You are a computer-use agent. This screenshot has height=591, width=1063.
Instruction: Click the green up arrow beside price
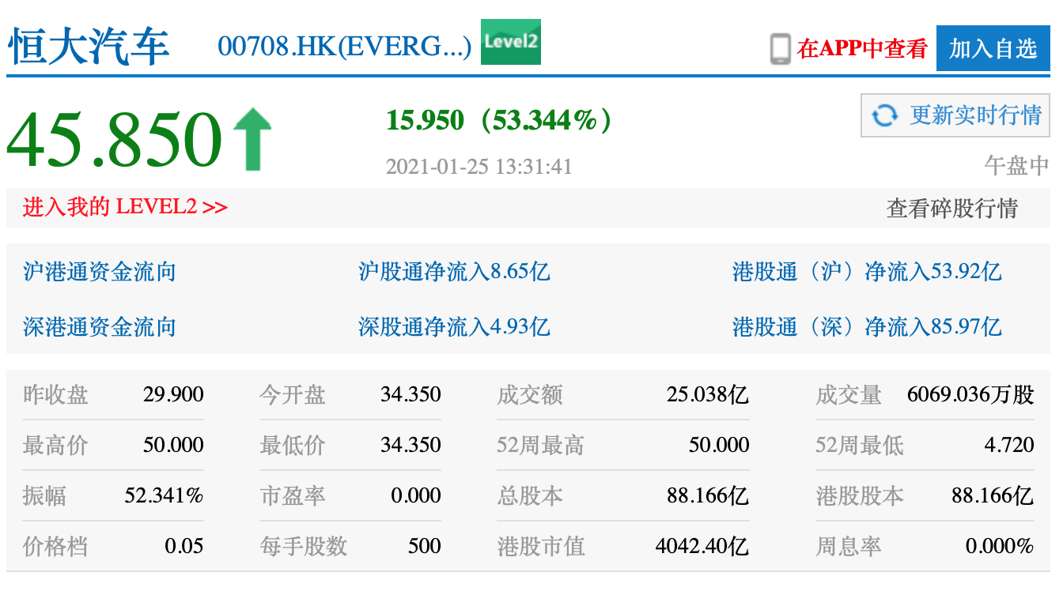point(252,141)
